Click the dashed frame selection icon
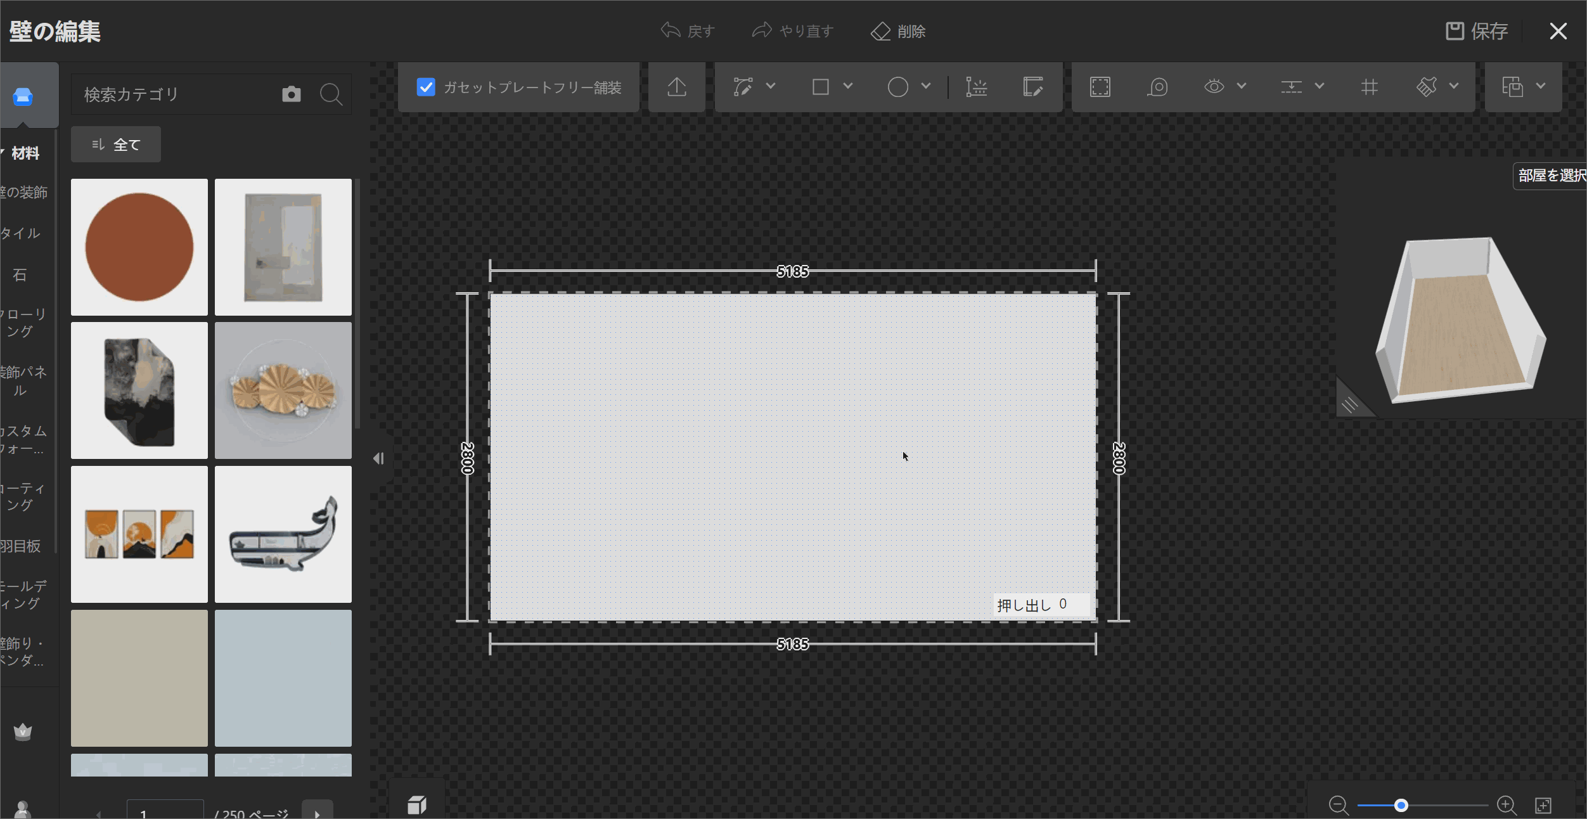This screenshot has height=819, width=1587. [1100, 87]
